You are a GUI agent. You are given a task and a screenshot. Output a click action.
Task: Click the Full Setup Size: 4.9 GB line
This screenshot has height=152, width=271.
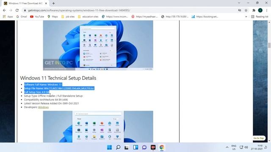(37, 92)
